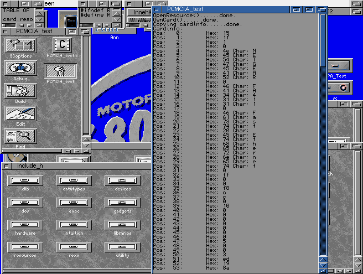Click scroll-down arrow in TABLE OF window
The height and width of the screenshot is (274, 363).
click(39, 19)
